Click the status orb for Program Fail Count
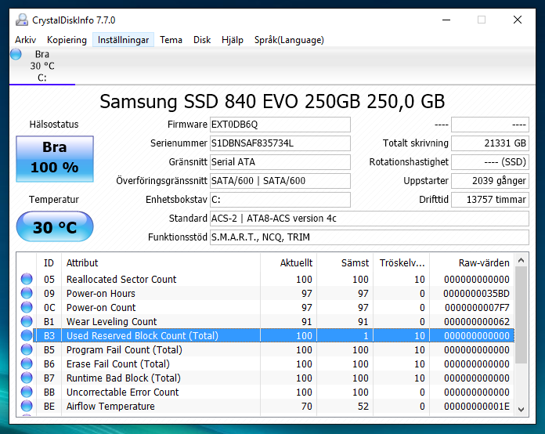The height and width of the screenshot is (434, 545). 27,349
